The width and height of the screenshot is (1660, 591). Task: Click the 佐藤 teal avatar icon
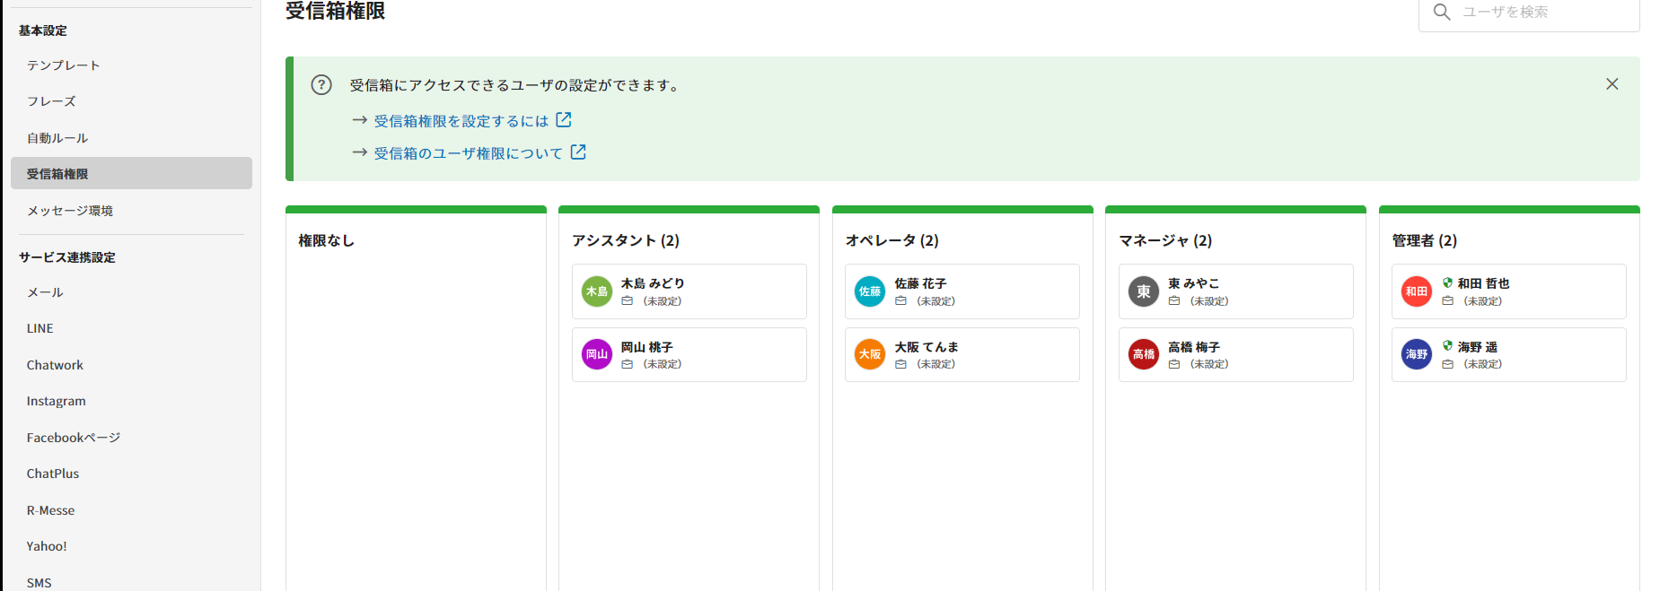(869, 291)
